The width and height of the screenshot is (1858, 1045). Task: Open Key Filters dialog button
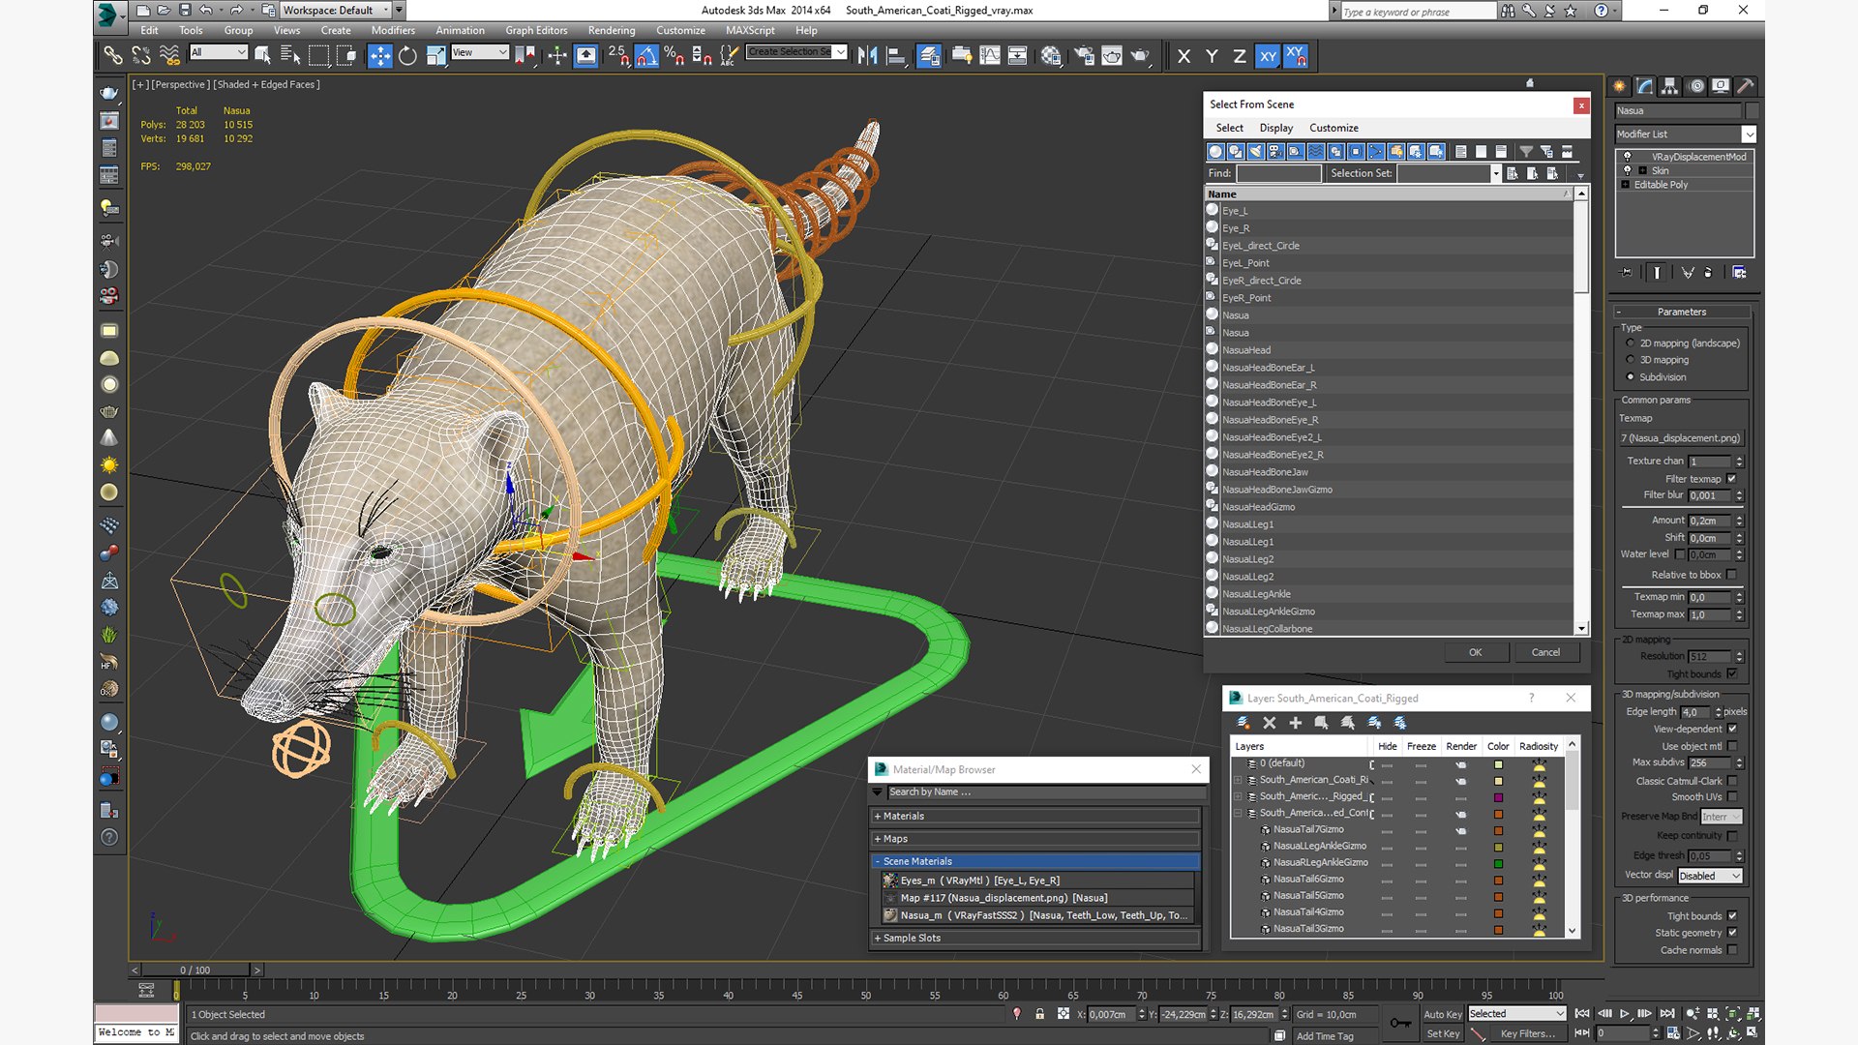click(1527, 1033)
